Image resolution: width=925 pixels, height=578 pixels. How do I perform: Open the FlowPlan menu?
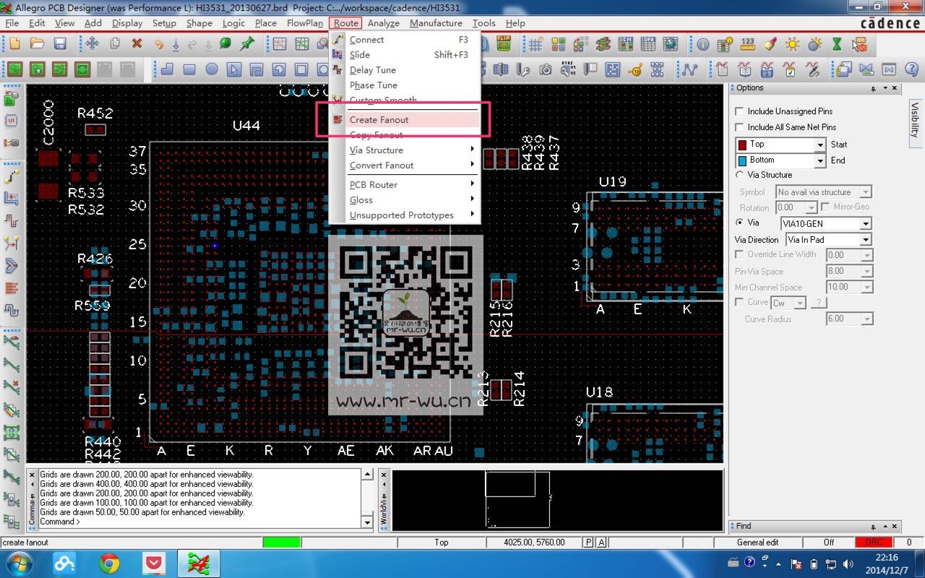coord(305,23)
